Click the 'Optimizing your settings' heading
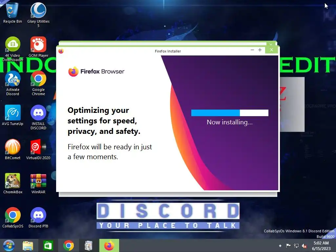 pyautogui.click(x=104, y=121)
